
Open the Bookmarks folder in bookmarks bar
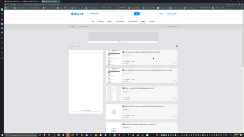click(9, 8)
